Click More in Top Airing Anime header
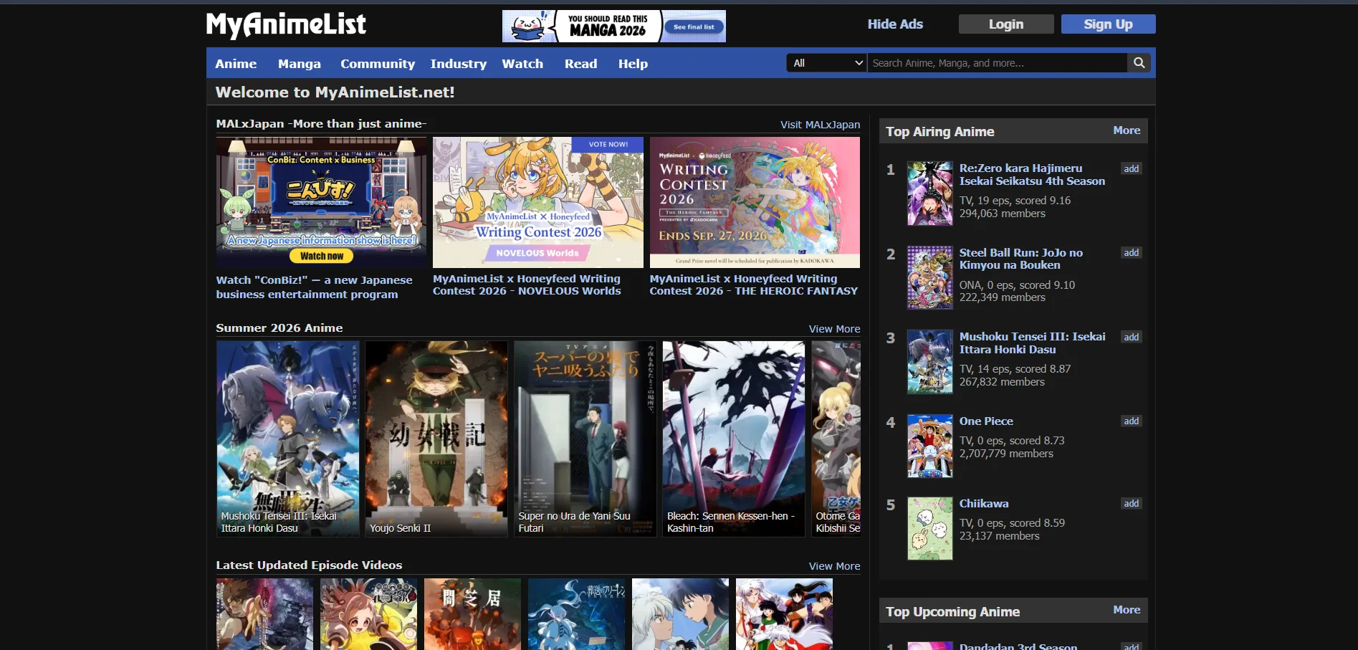The width and height of the screenshot is (1358, 650). 1127,130
